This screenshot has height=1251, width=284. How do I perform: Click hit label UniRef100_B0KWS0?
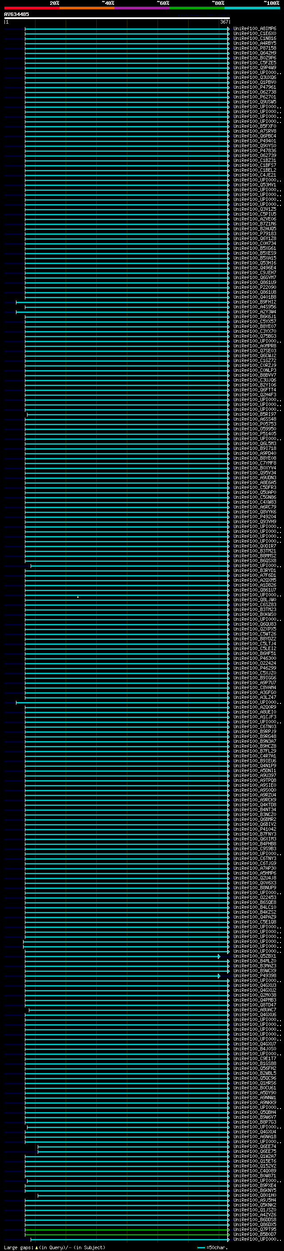click(255, 614)
